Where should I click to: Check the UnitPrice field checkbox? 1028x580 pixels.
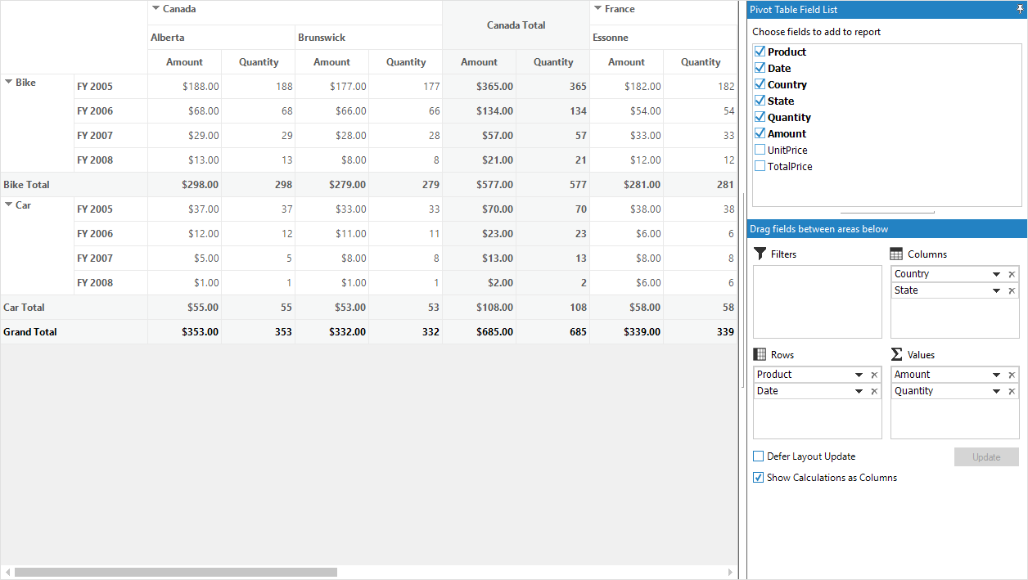(x=760, y=150)
